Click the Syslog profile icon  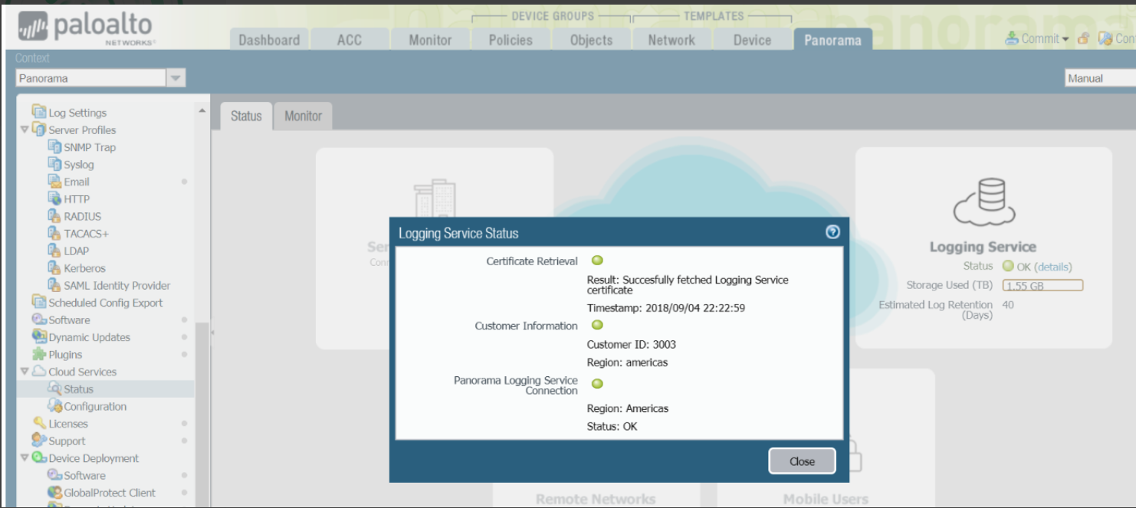coord(54,164)
